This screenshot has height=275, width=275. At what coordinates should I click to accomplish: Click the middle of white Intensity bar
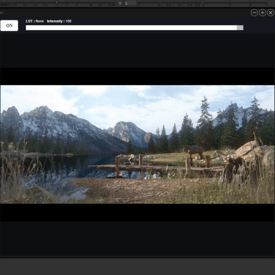click(x=131, y=28)
